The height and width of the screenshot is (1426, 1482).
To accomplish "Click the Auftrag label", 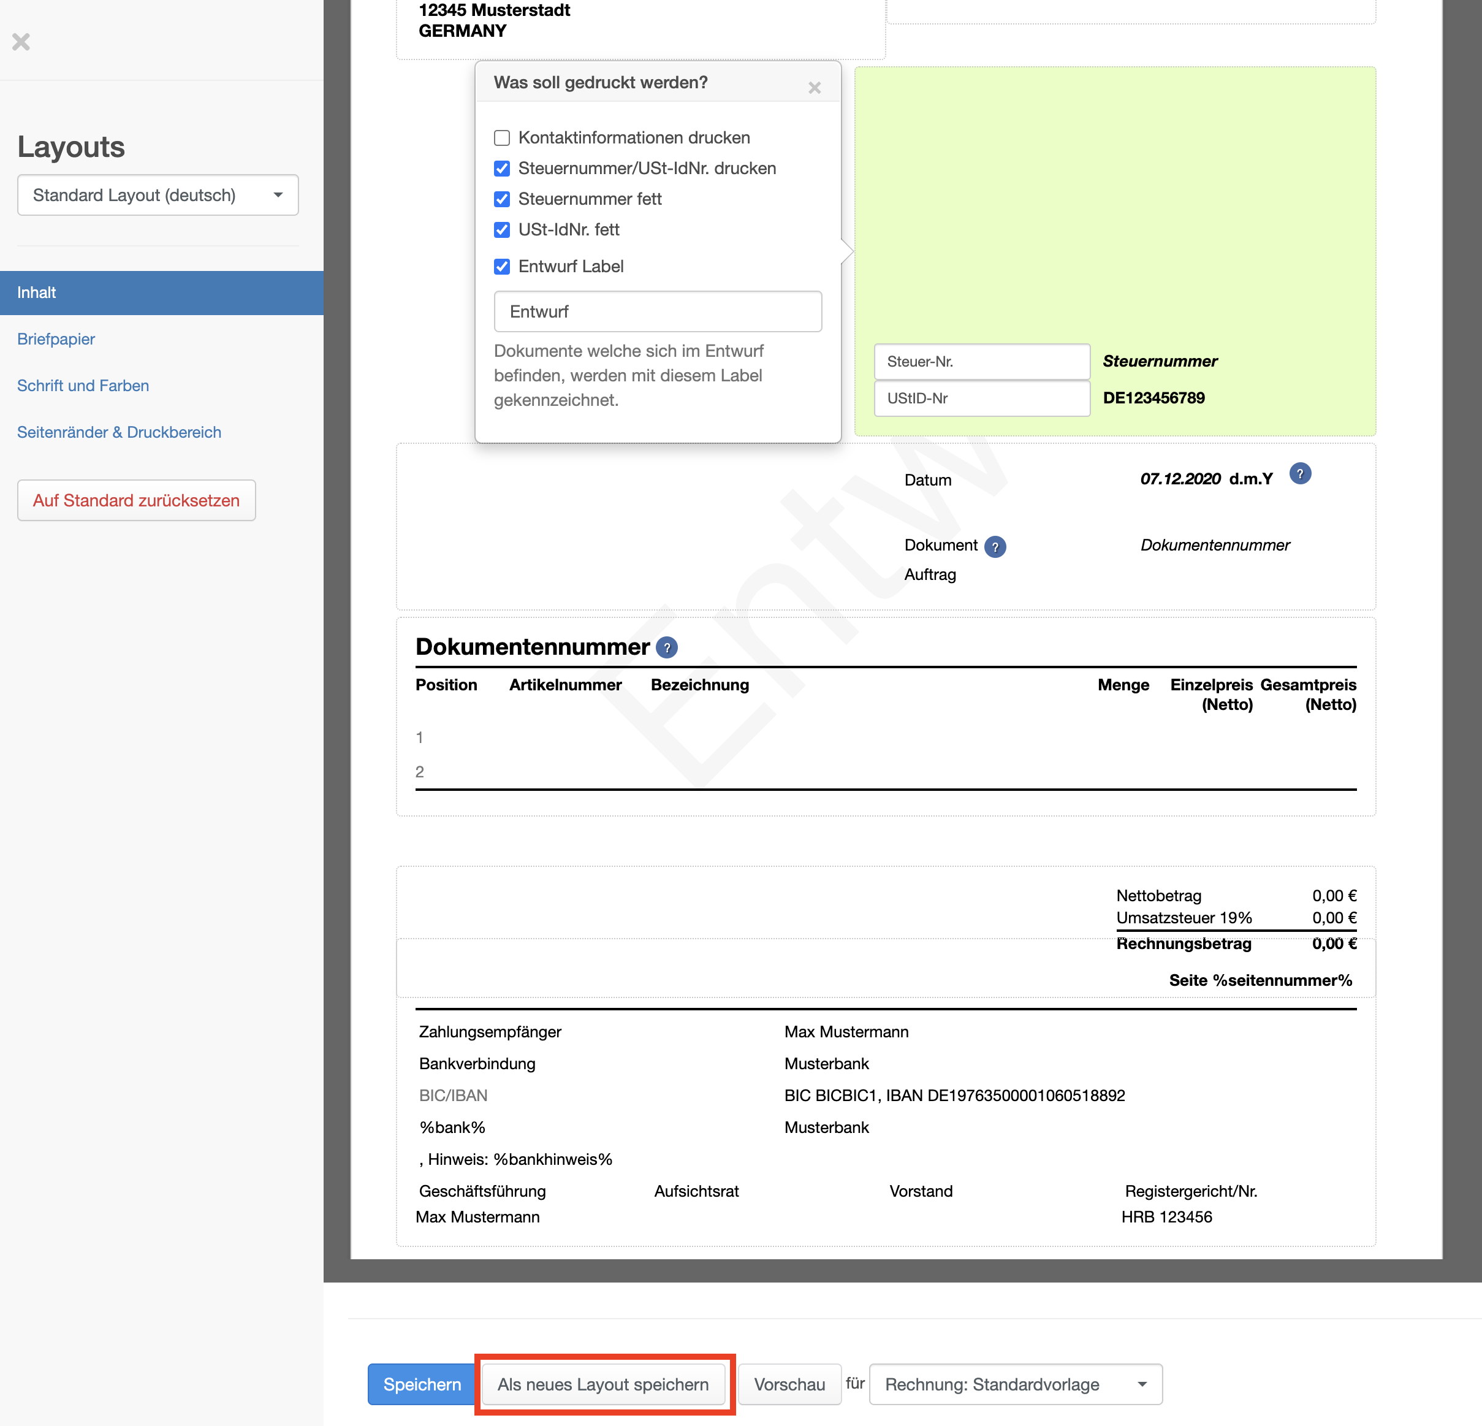I will (930, 574).
